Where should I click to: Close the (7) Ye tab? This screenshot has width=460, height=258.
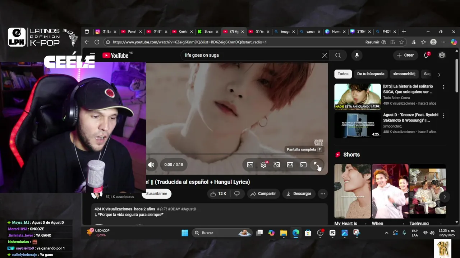pos(268,32)
